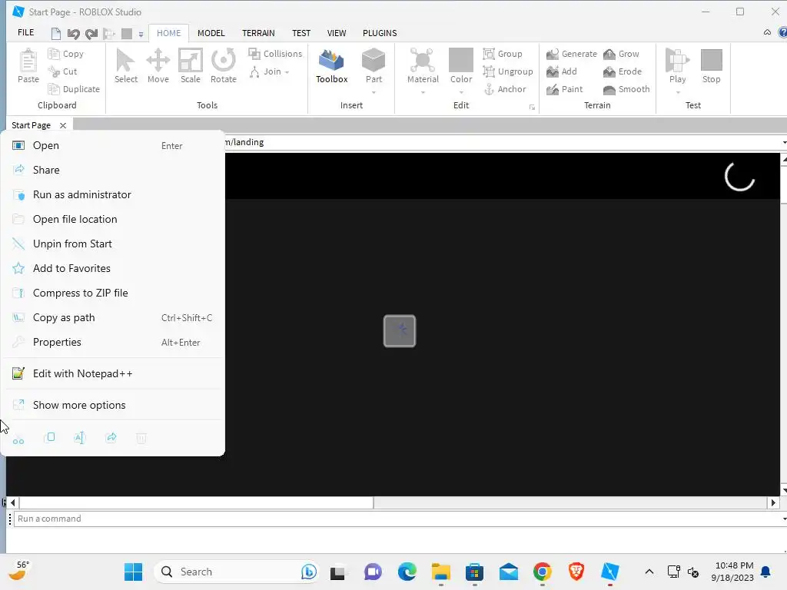Click the Ungroup icon in the ribbon
This screenshot has height=590, width=787.
(488, 71)
